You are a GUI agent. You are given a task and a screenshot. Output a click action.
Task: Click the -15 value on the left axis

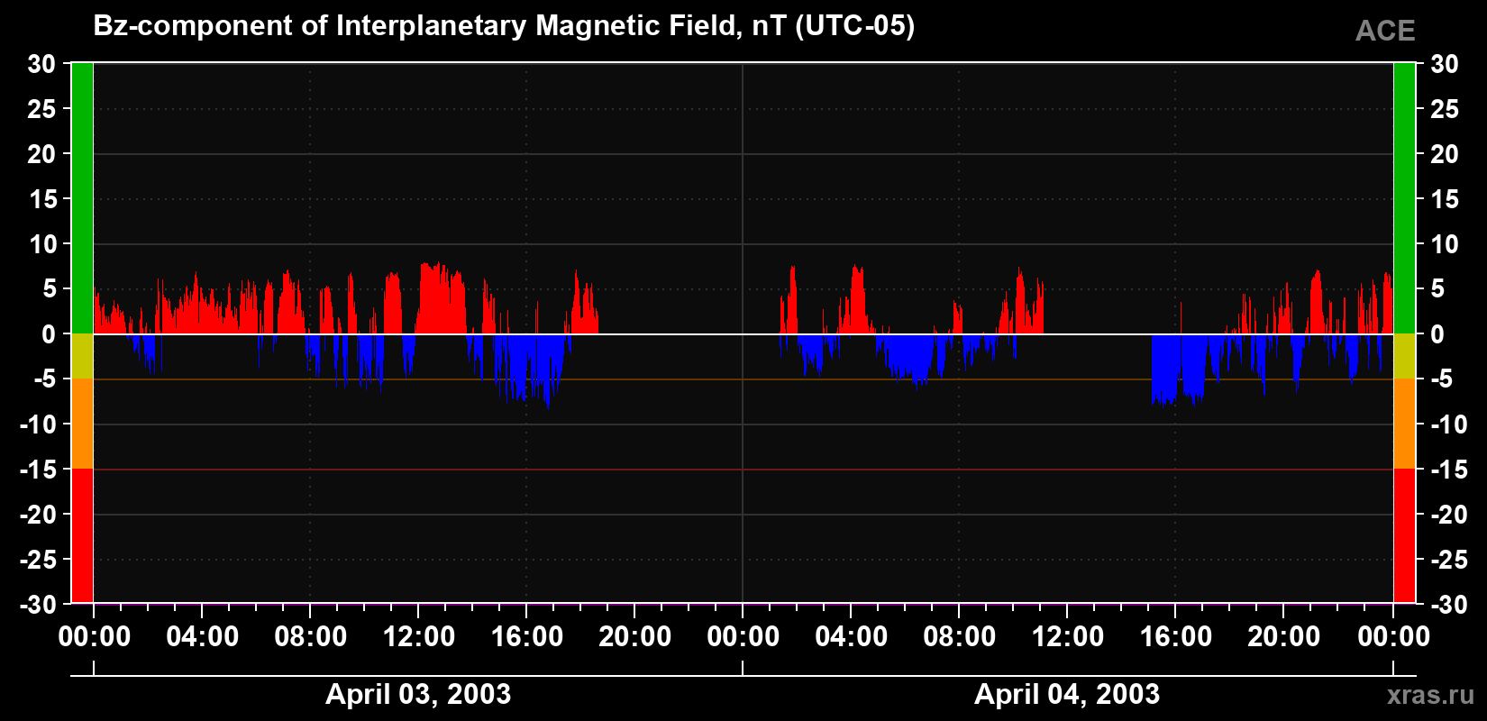click(38, 470)
